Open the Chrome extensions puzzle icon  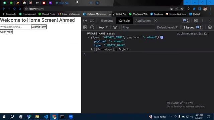pyautogui.click(x=194, y=9)
